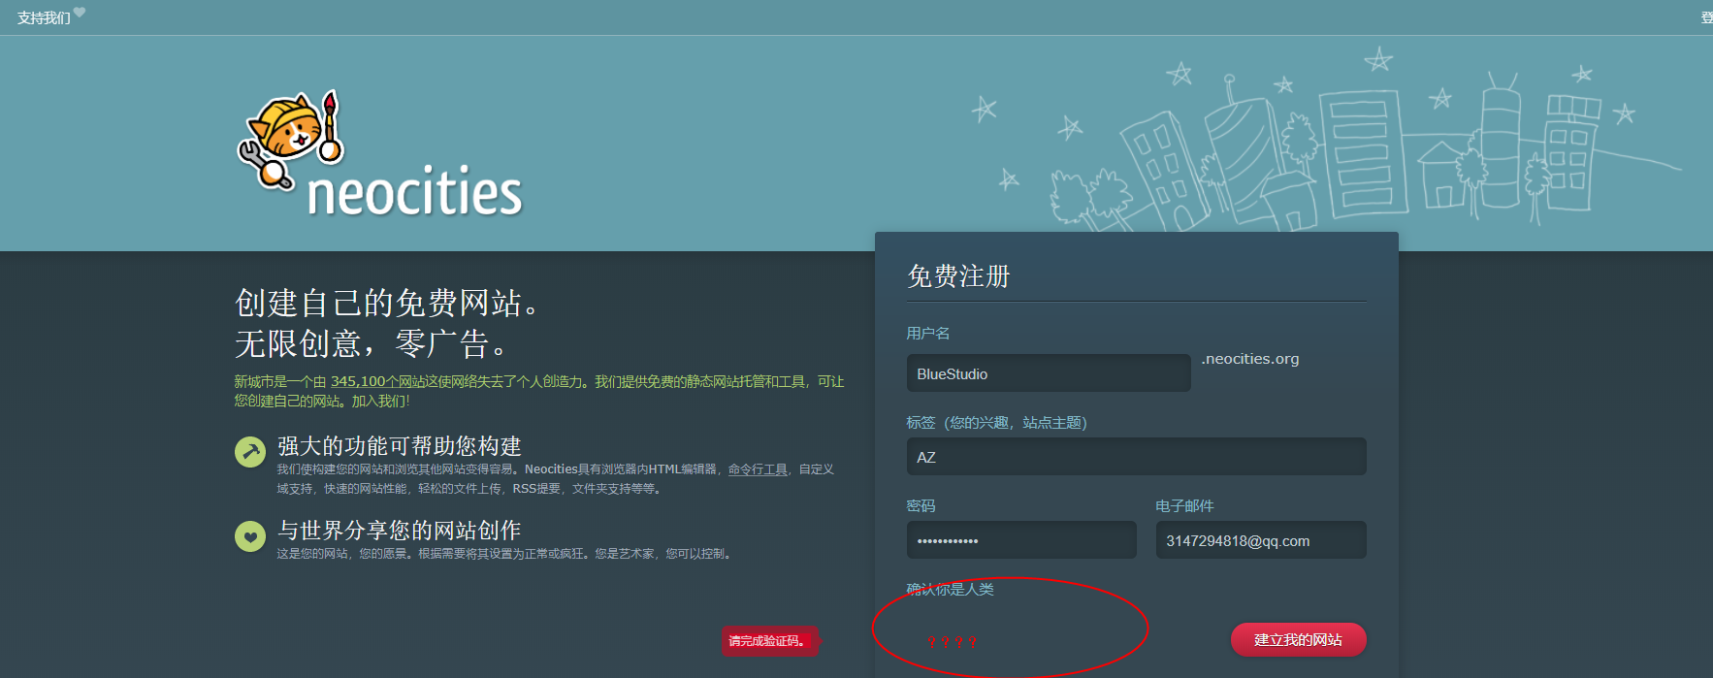Click the hammer icon beside 强大的功能可帮助您构建

point(250,451)
